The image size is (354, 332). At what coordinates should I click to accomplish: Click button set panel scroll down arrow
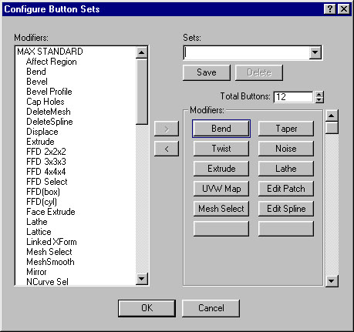coord(332,280)
